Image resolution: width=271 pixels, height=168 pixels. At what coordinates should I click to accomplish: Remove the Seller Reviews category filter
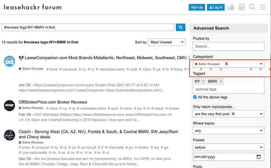coord(226,64)
